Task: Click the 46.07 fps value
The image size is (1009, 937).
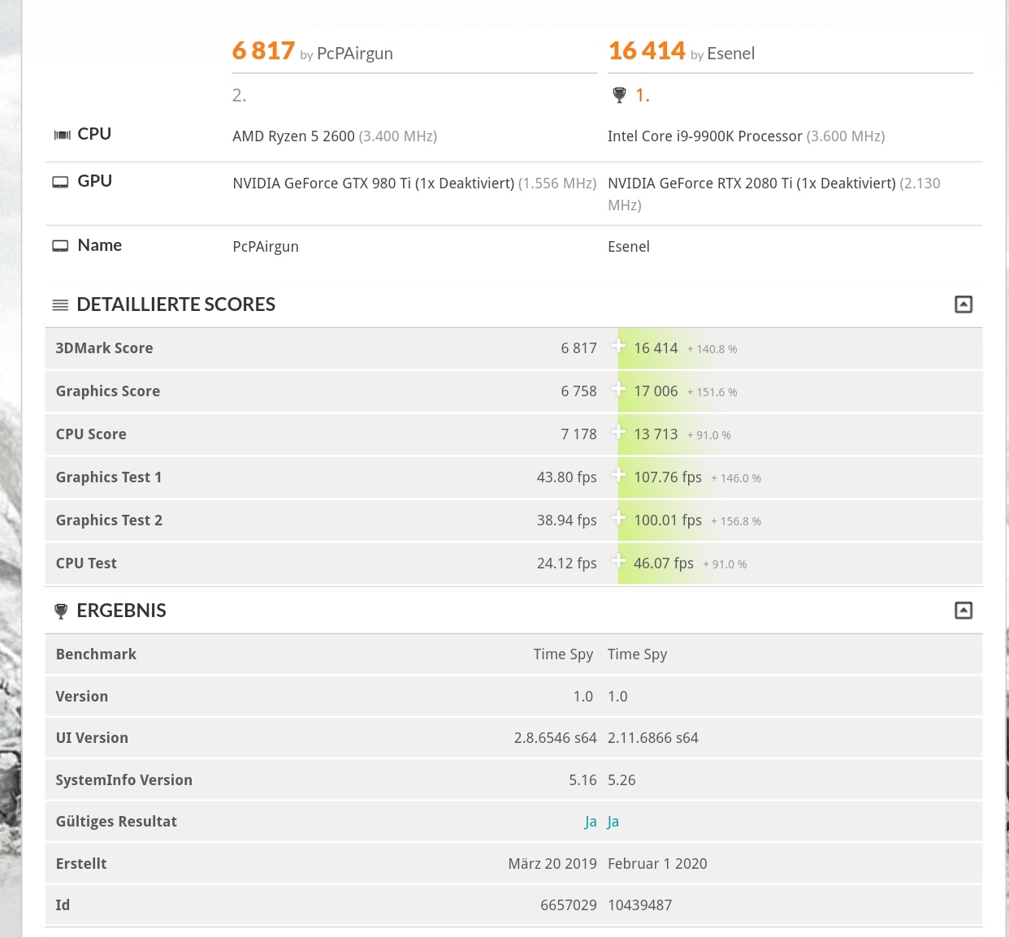Action: tap(664, 563)
